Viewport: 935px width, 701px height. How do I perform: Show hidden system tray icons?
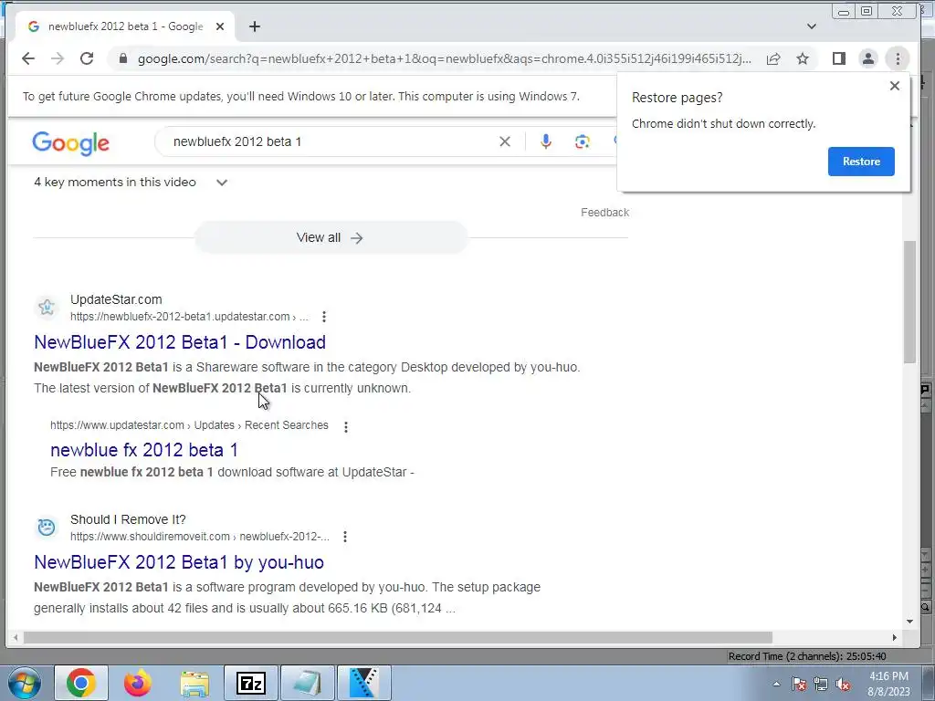click(x=776, y=684)
